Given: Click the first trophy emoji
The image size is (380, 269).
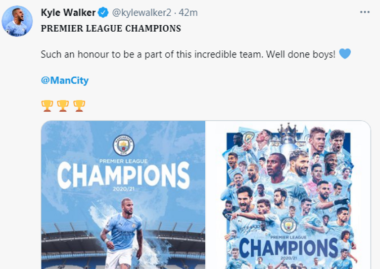Looking at the screenshot, I should [x=47, y=105].
